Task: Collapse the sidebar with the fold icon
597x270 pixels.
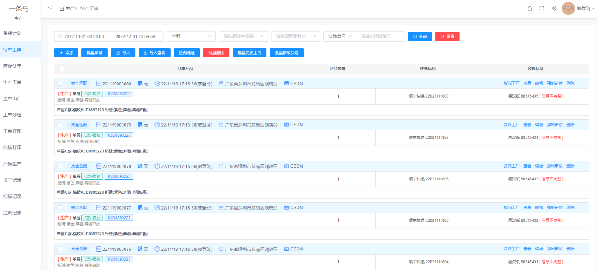Action: coord(50,8)
